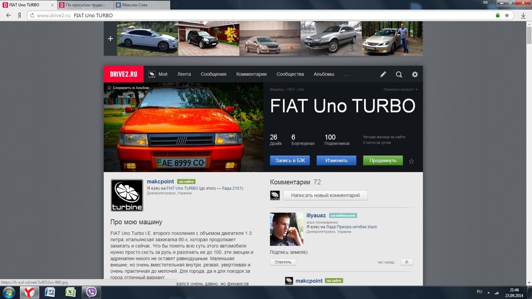Open Yandex Browser taskbar icon
Viewport: 532px width, 299px height.
coord(29,292)
